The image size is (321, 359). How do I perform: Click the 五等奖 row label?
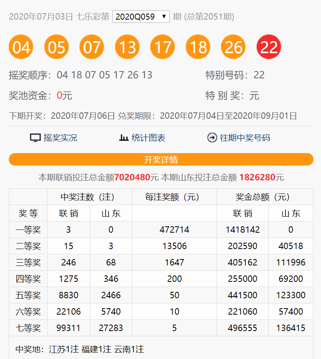tap(28, 295)
